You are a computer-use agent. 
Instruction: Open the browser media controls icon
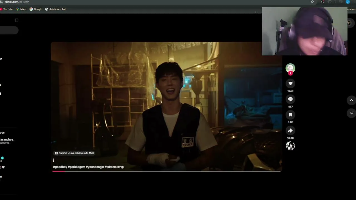pos(340,2)
